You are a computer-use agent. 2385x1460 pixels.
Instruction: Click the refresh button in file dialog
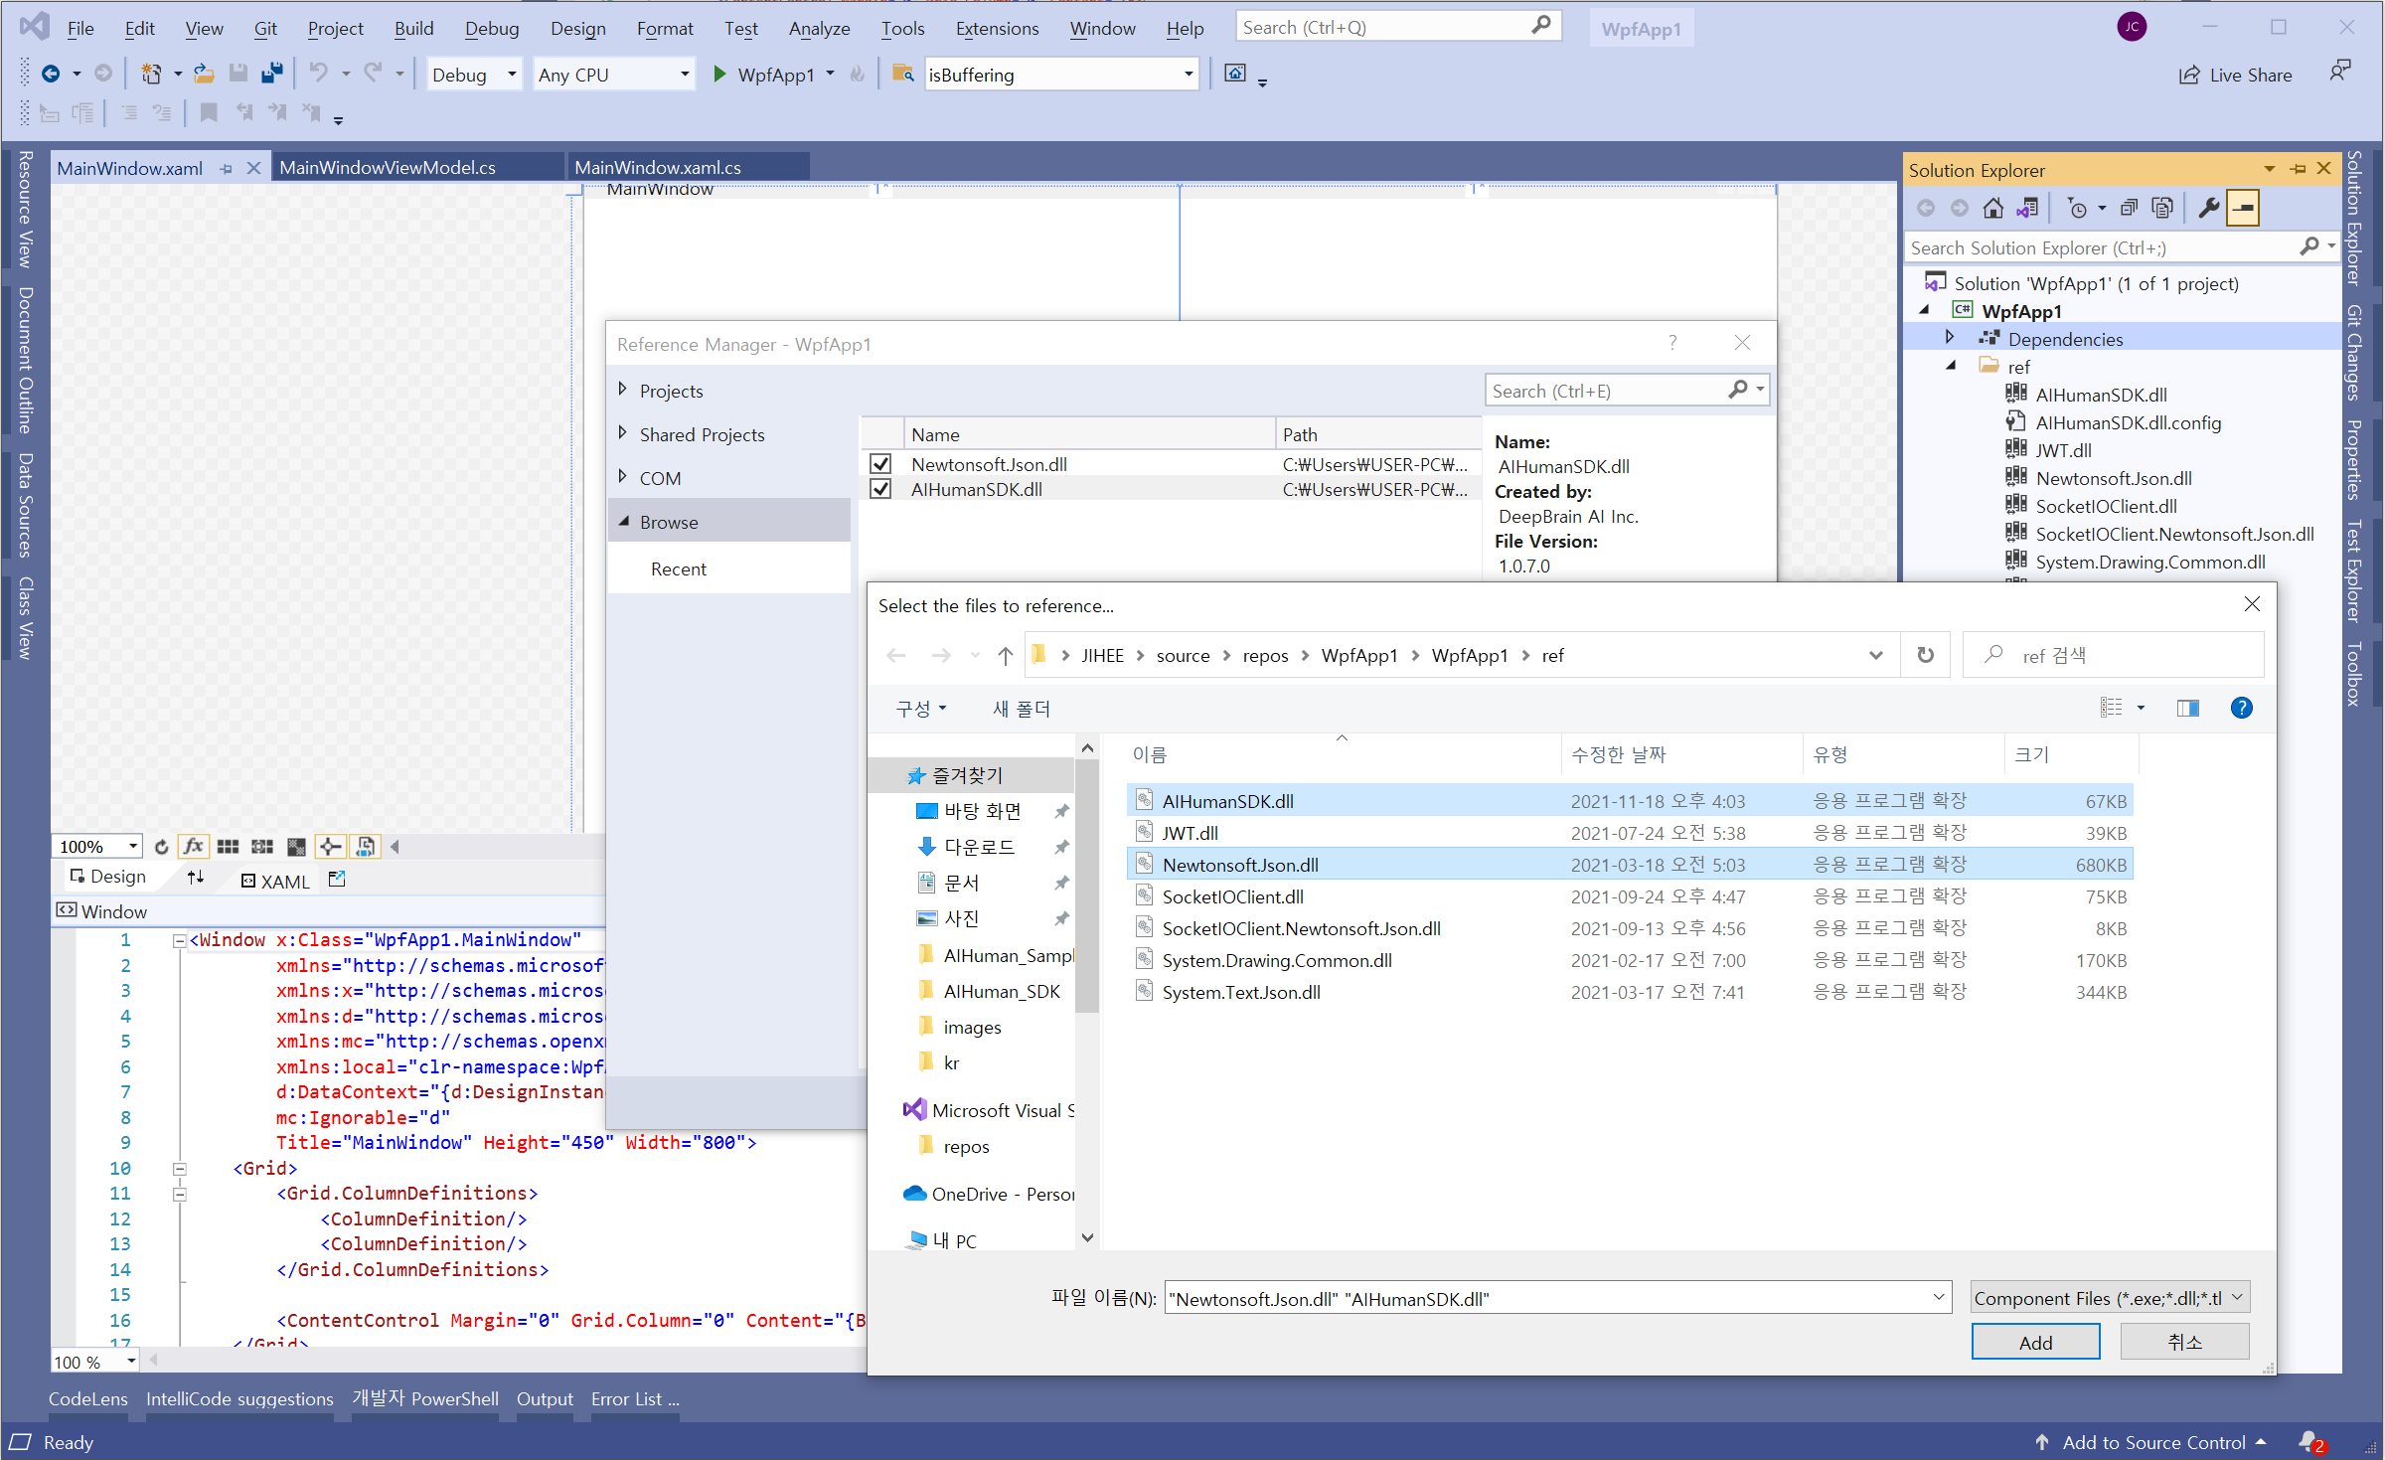pyautogui.click(x=1925, y=655)
